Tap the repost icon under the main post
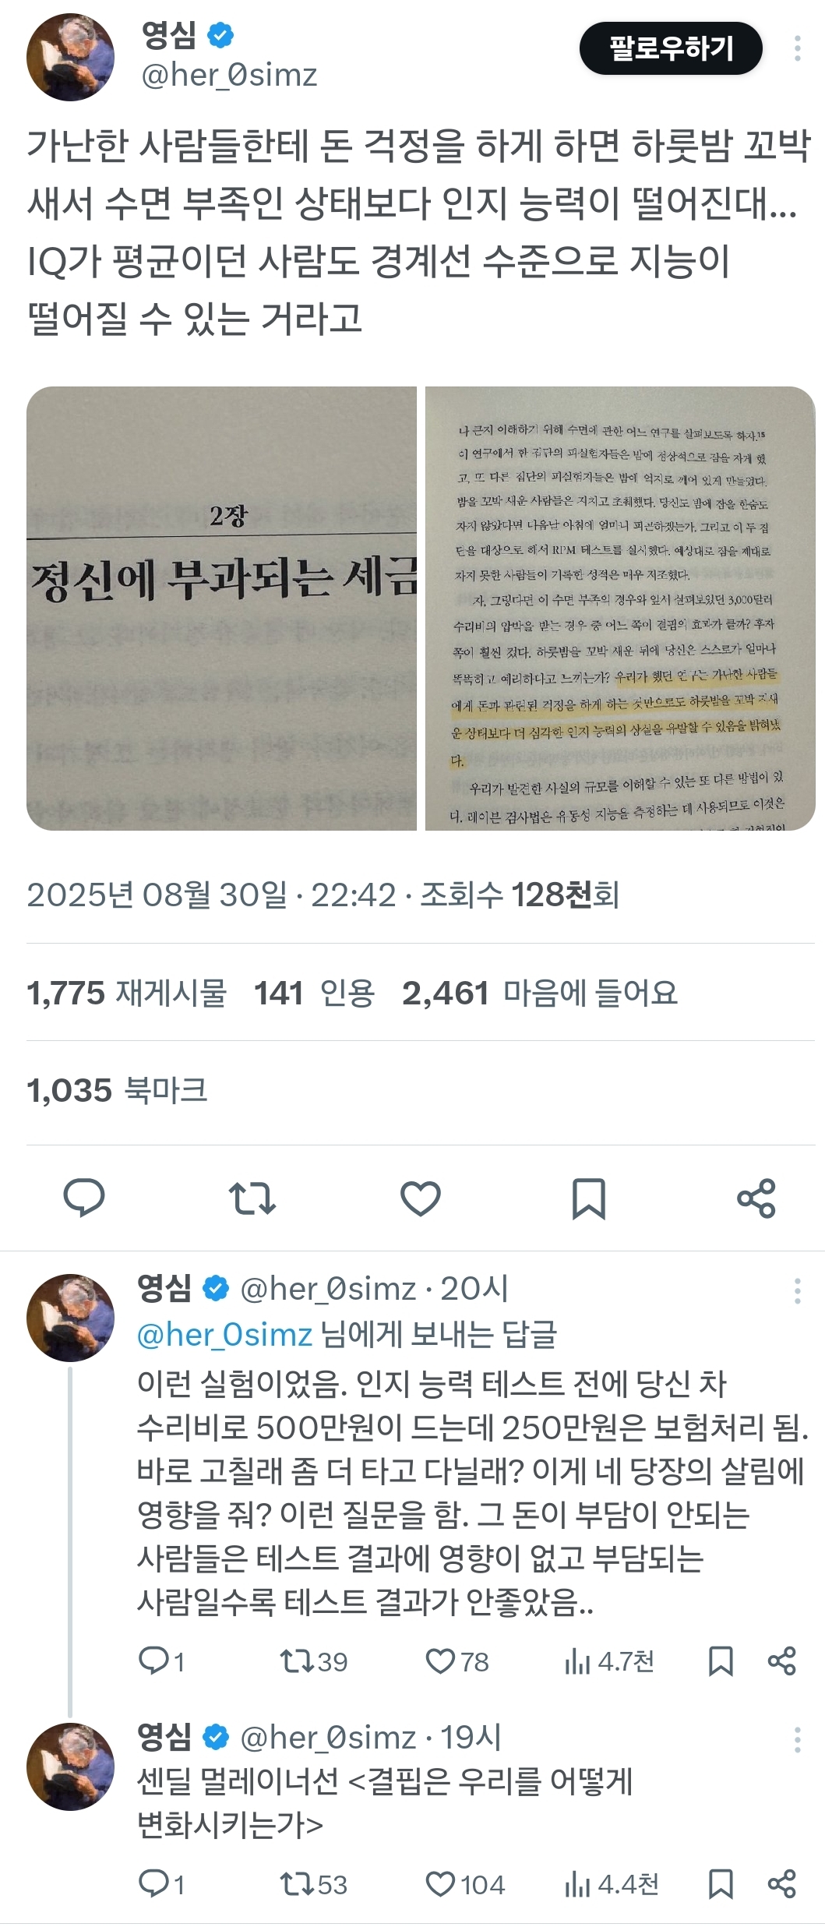This screenshot has height=1927, width=825. click(x=252, y=1198)
